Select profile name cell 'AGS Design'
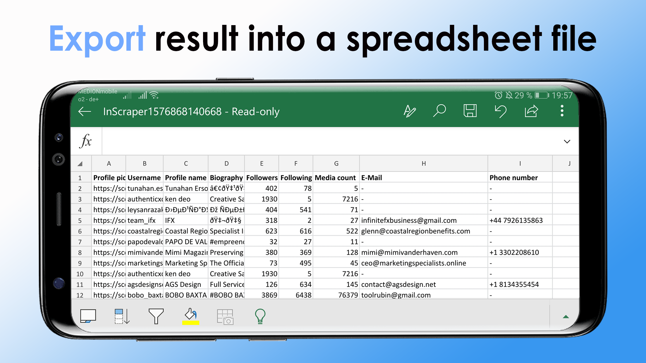646x363 pixels. [186, 284]
